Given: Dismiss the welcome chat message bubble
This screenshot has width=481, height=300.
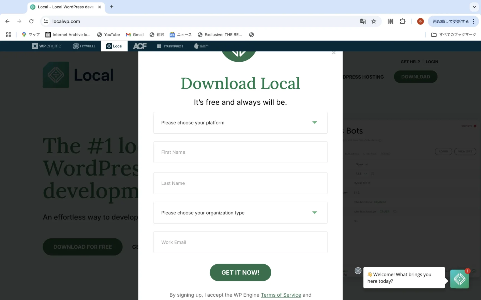Looking at the screenshot, I should tap(358, 271).
